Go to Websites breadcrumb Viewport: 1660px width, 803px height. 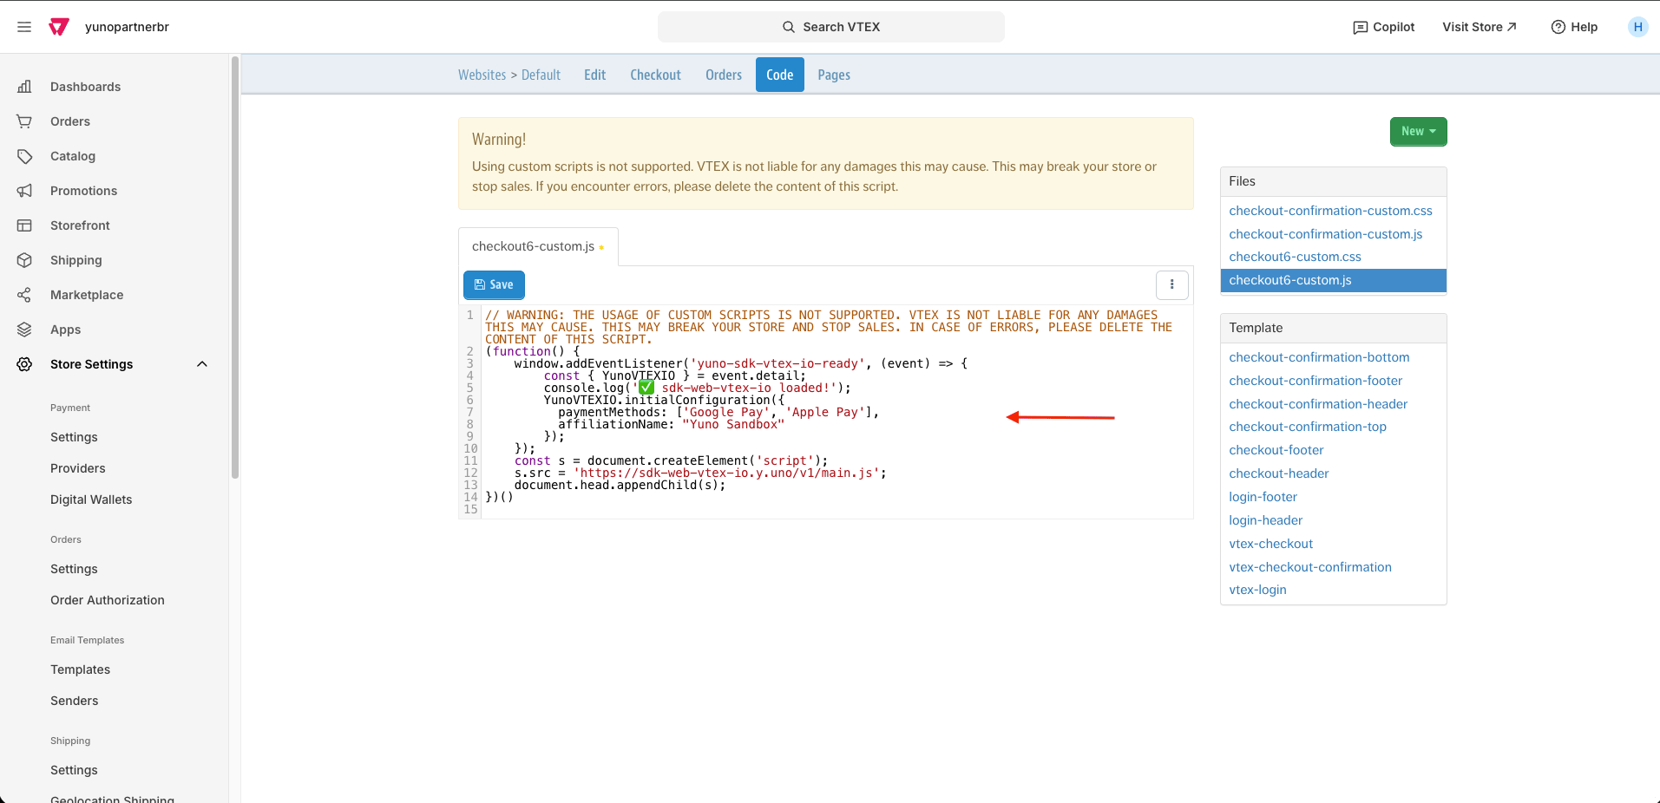(x=482, y=75)
